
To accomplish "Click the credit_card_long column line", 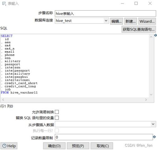I will point(20,86).
